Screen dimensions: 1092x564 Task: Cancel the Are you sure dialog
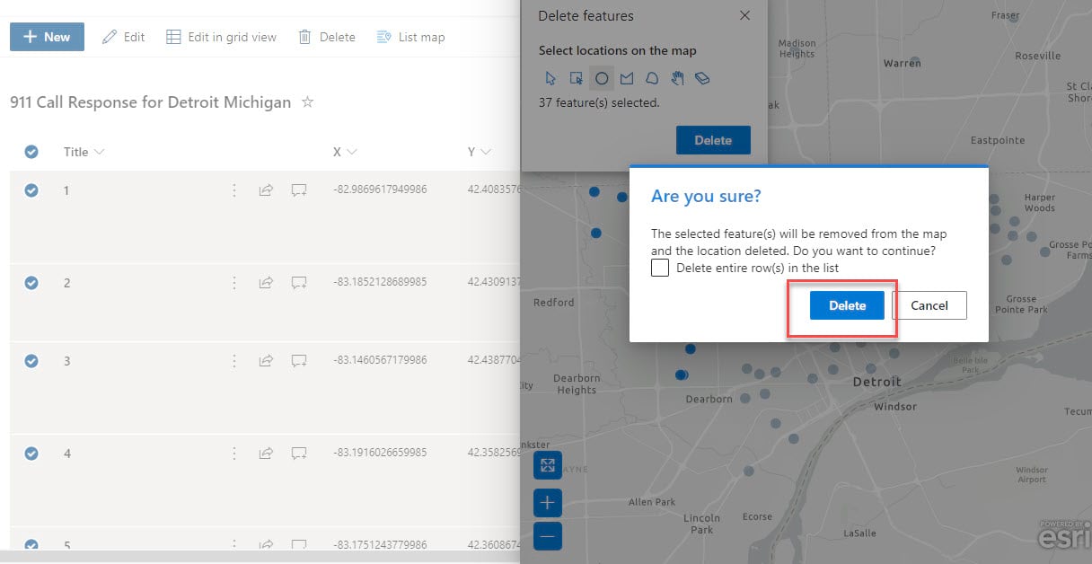(929, 305)
